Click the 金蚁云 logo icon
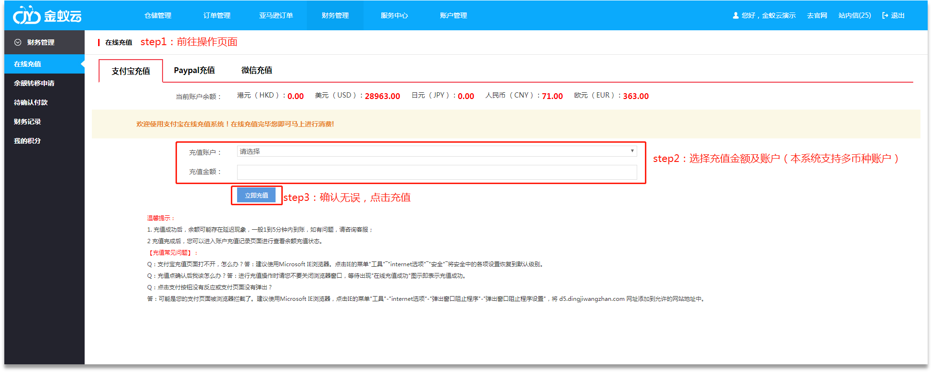The width and height of the screenshot is (932, 372). point(26,16)
